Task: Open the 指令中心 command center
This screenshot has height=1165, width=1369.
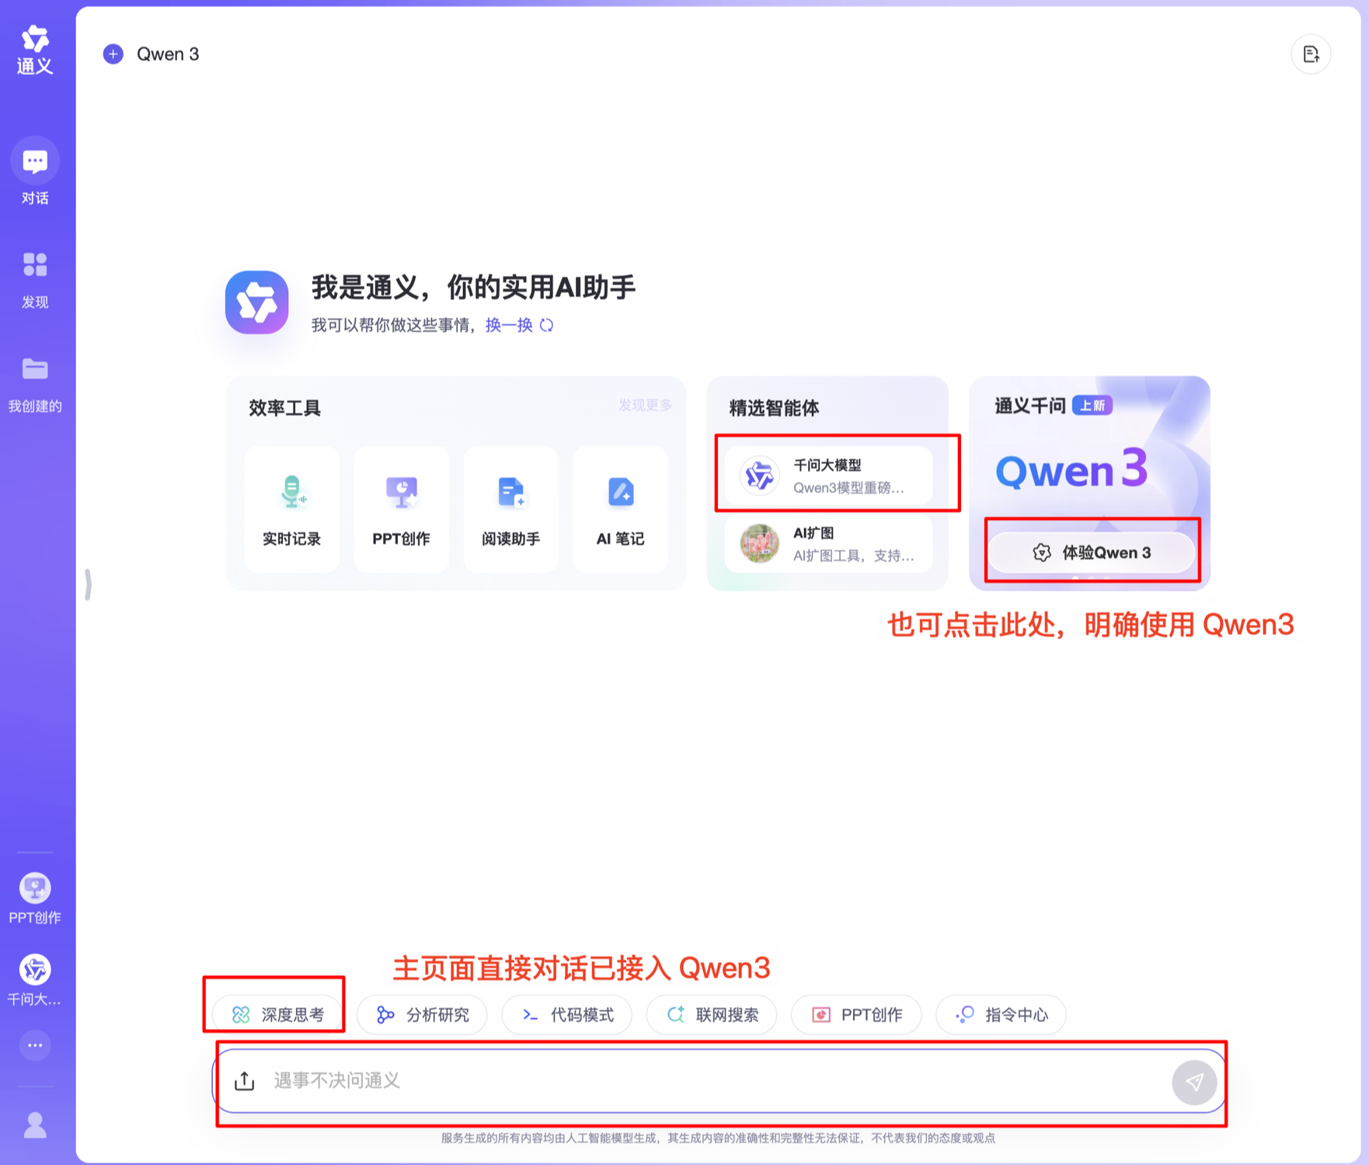Action: point(1001,1014)
